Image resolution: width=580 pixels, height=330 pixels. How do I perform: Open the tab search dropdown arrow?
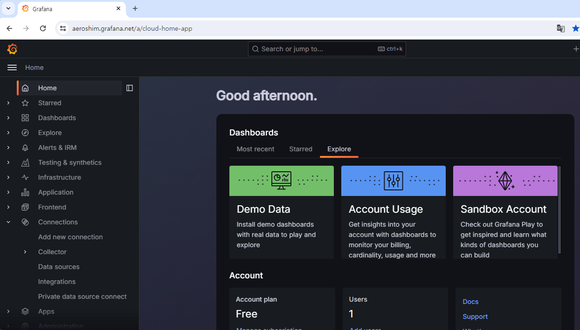(x=8, y=8)
